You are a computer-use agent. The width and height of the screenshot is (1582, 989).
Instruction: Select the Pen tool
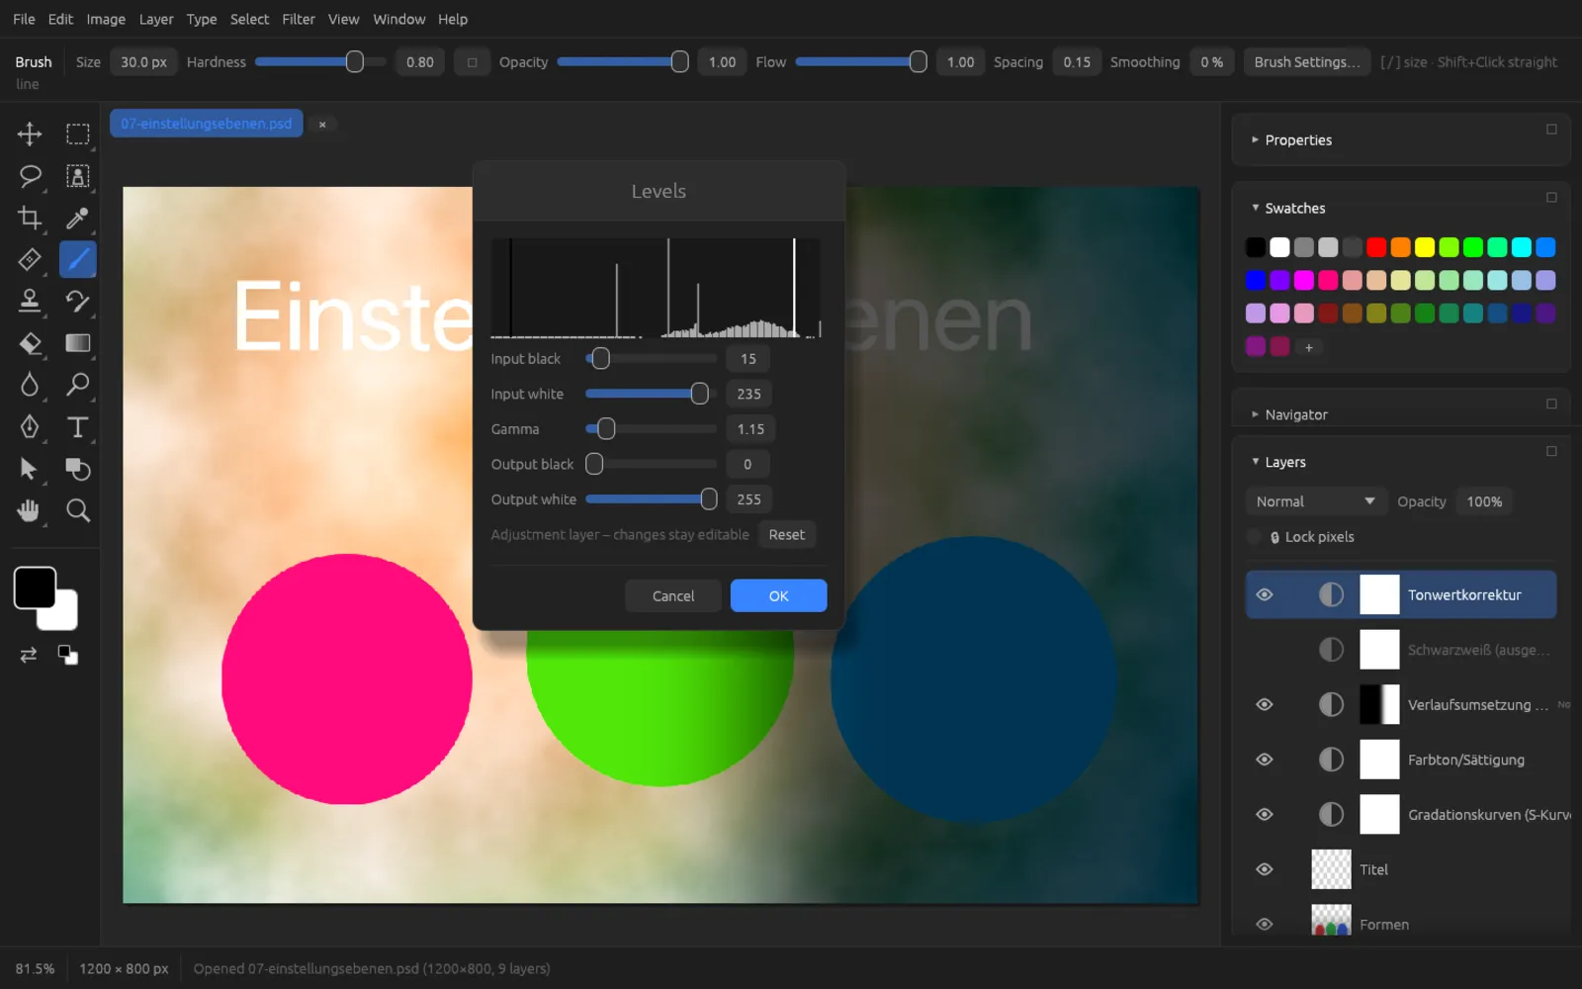point(30,426)
